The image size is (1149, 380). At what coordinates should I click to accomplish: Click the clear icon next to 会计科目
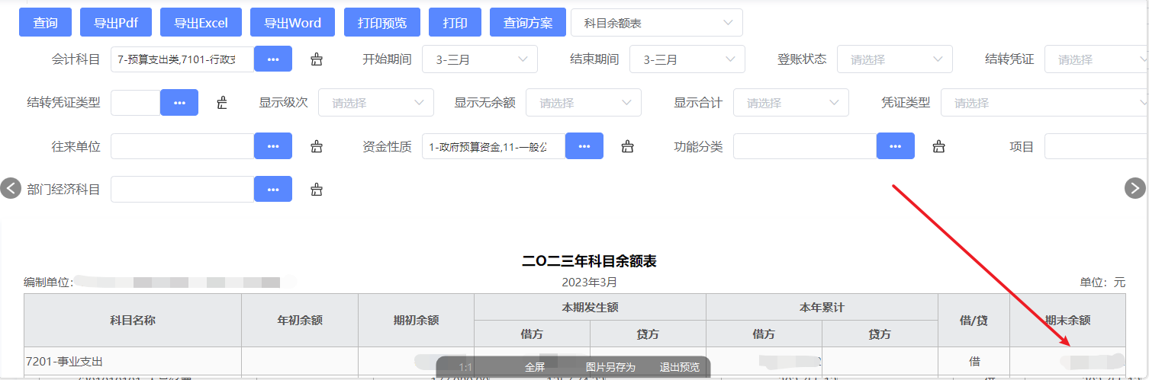click(x=317, y=59)
